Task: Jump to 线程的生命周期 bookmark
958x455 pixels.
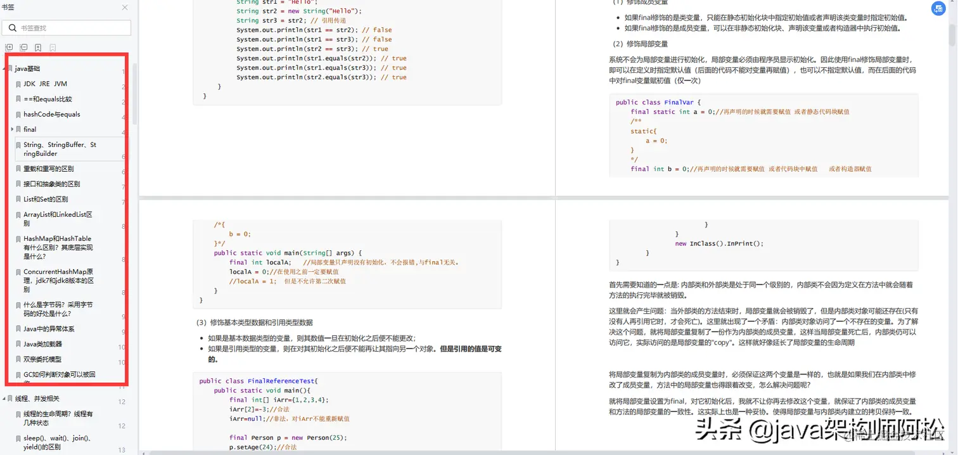Action: pos(58,418)
